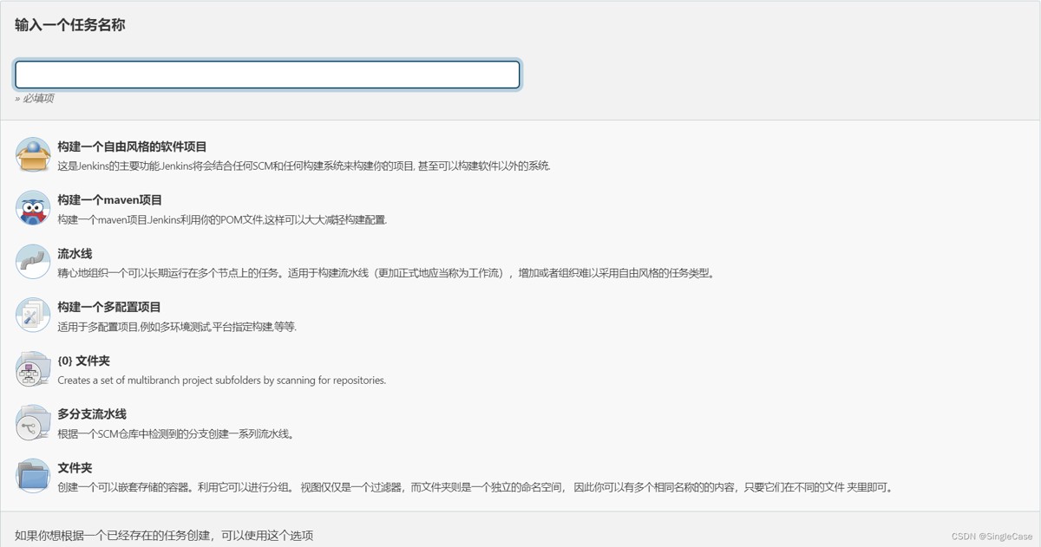Image resolution: width=1041 pixels, height=547 pixels.
Task: Click the folder container description text
Action: [x=475, y=487]
